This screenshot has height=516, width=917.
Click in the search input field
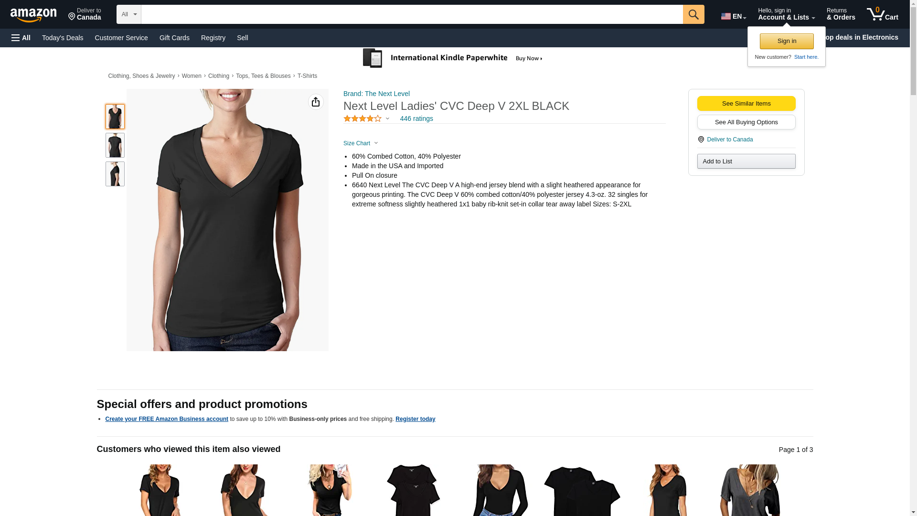tap(412, 14)
